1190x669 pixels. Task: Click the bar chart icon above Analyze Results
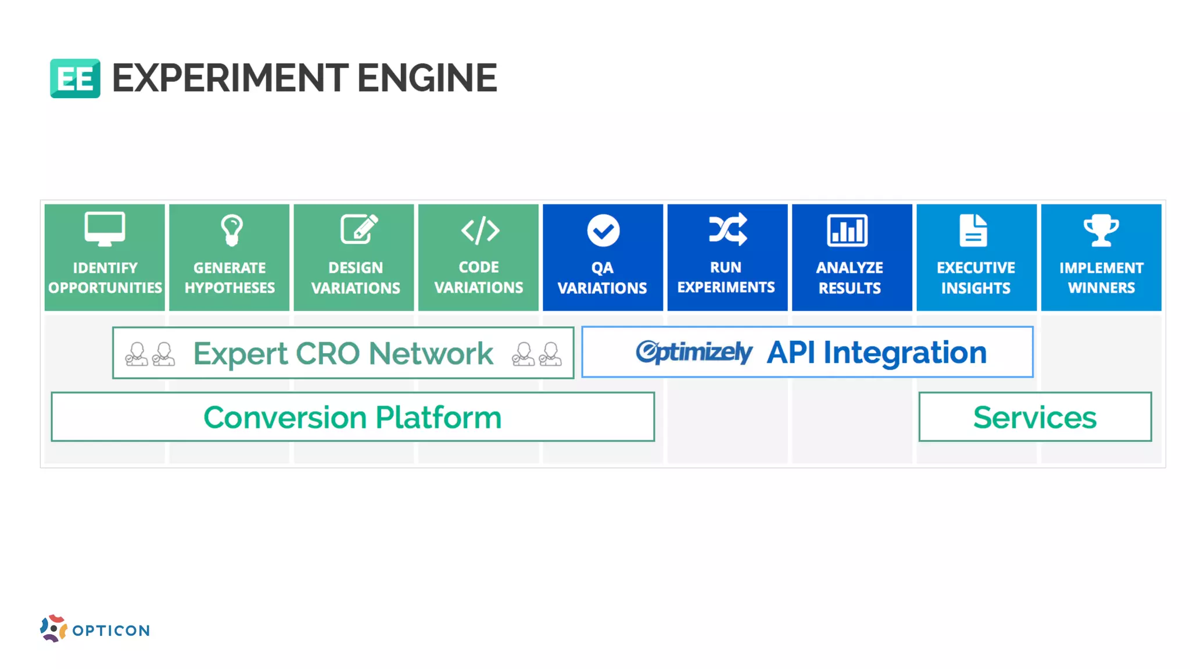847,230
